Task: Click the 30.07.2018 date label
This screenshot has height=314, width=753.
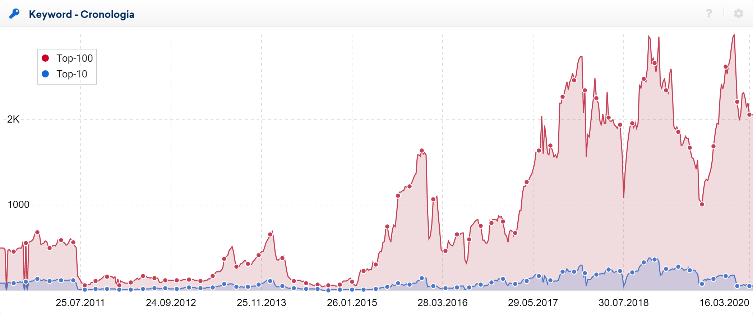Action: (x=624, y=303)
